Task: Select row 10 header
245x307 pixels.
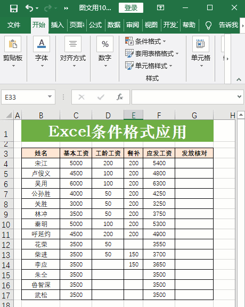Action: pos(6,224)
